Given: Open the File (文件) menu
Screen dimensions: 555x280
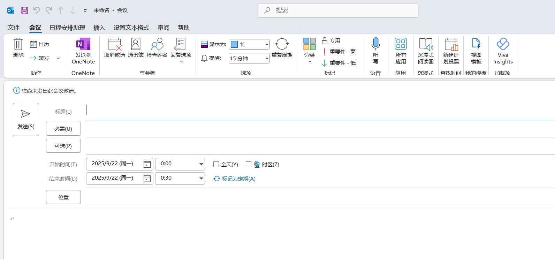Looking at the screenshot, I should (14, 28).
